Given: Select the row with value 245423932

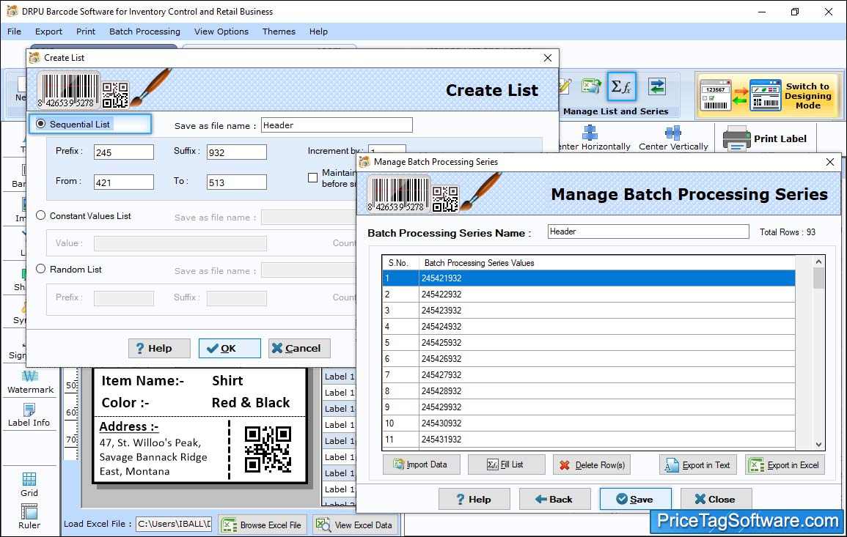Looking at the screenshot, I should point(589,311).
